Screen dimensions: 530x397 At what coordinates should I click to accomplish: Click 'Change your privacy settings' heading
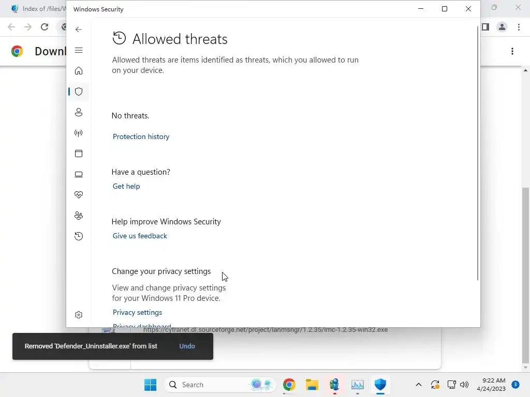click(x=161, y=271)
